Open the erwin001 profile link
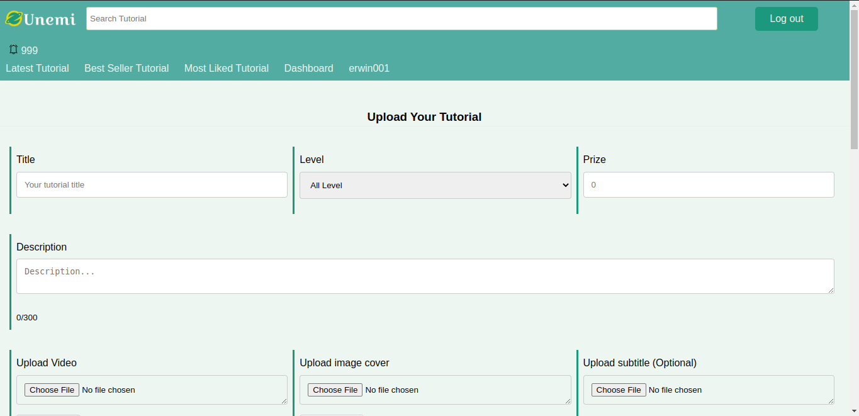 point(369,68)
